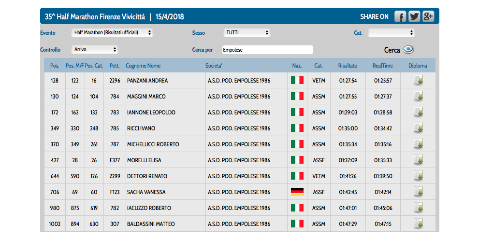479x239 pixels.
Task: Click the Cerca search magnifier icon
Action: (x=408, y=49)
